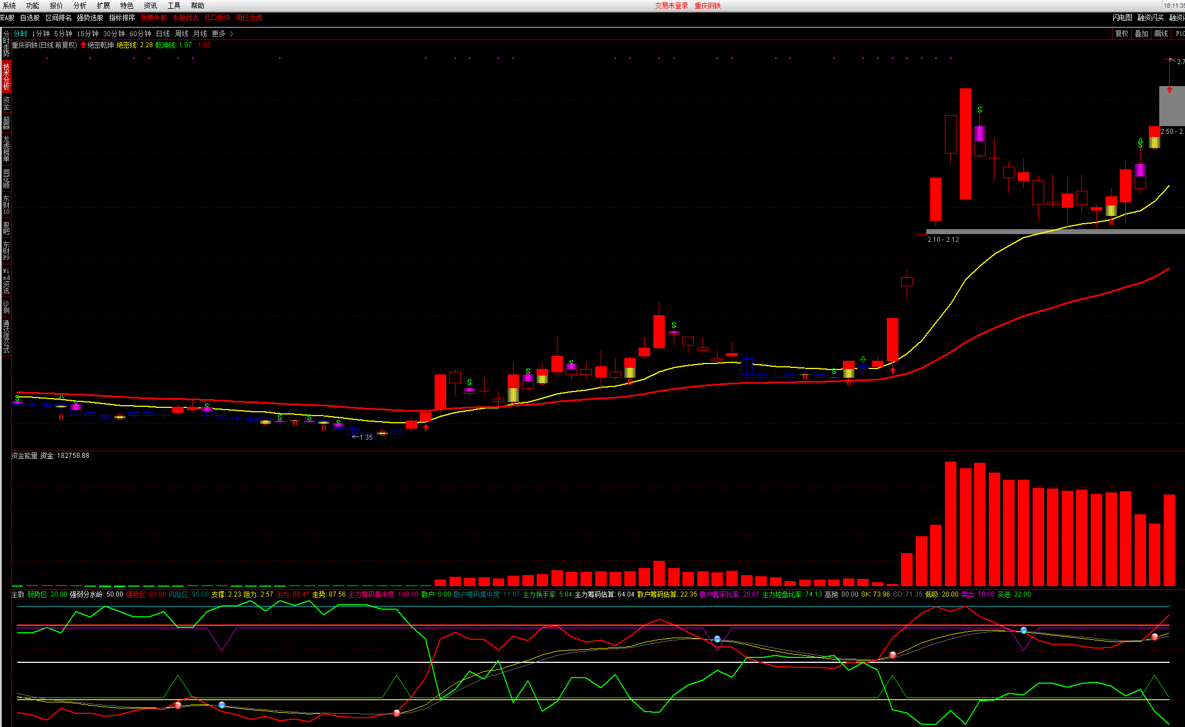
Task: Select the 东财F9 sidebar tab
Action: click(6, 251)
